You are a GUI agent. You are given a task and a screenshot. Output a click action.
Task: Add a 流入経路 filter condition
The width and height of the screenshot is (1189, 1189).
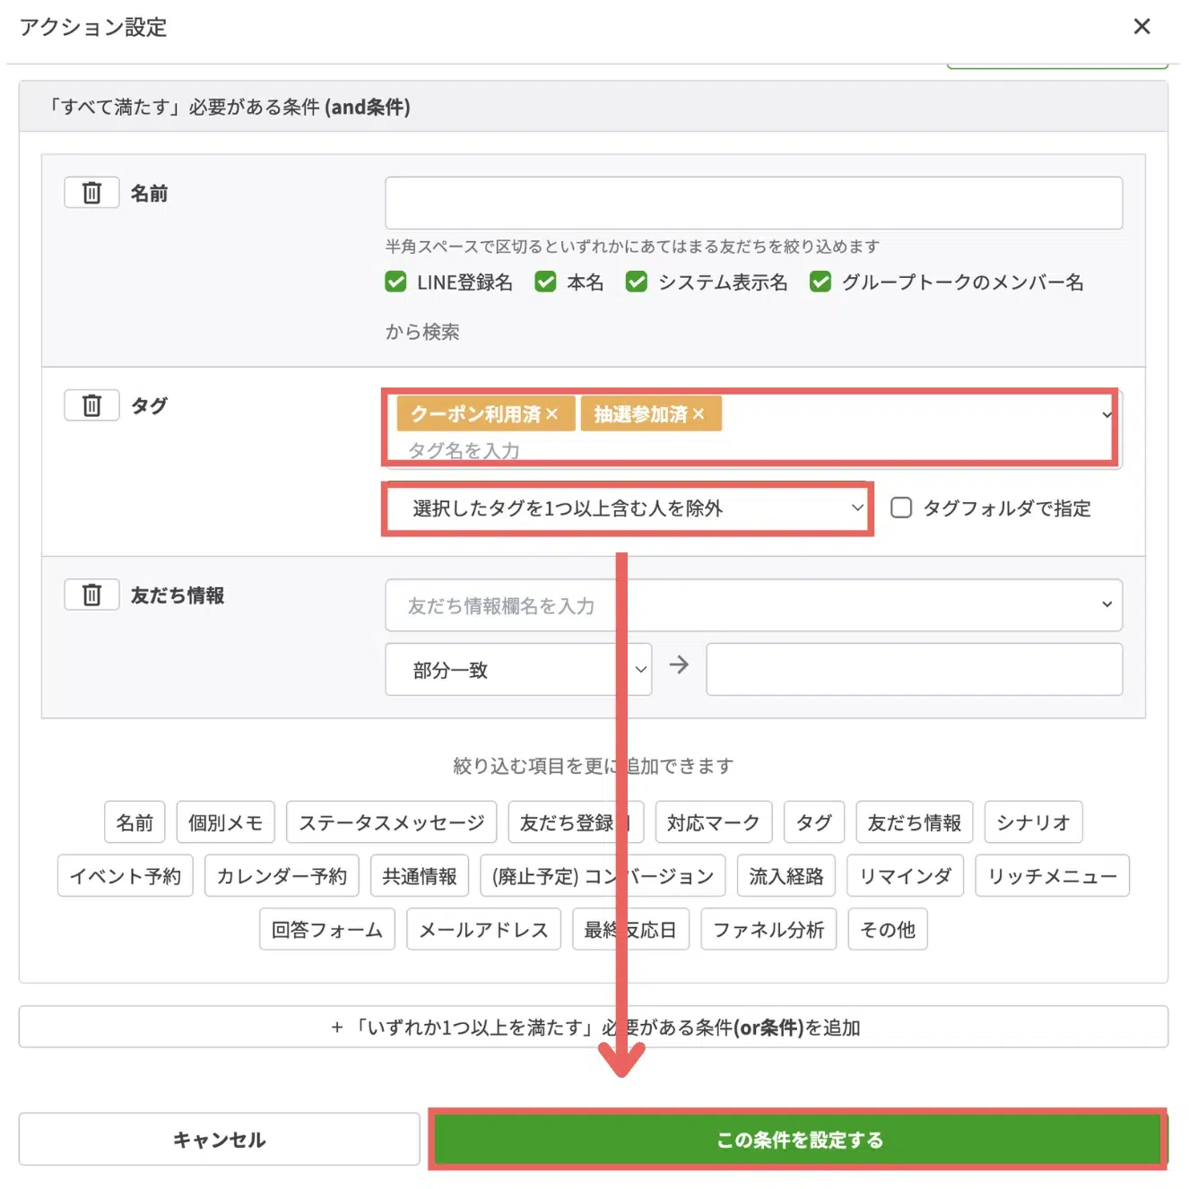point(786,876)
